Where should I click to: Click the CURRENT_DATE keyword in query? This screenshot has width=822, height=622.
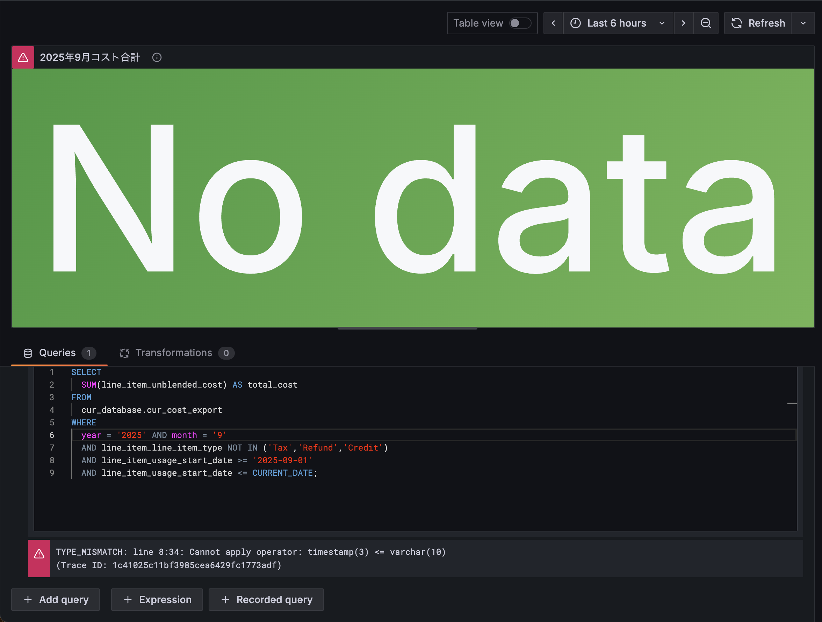pos(282,473)
